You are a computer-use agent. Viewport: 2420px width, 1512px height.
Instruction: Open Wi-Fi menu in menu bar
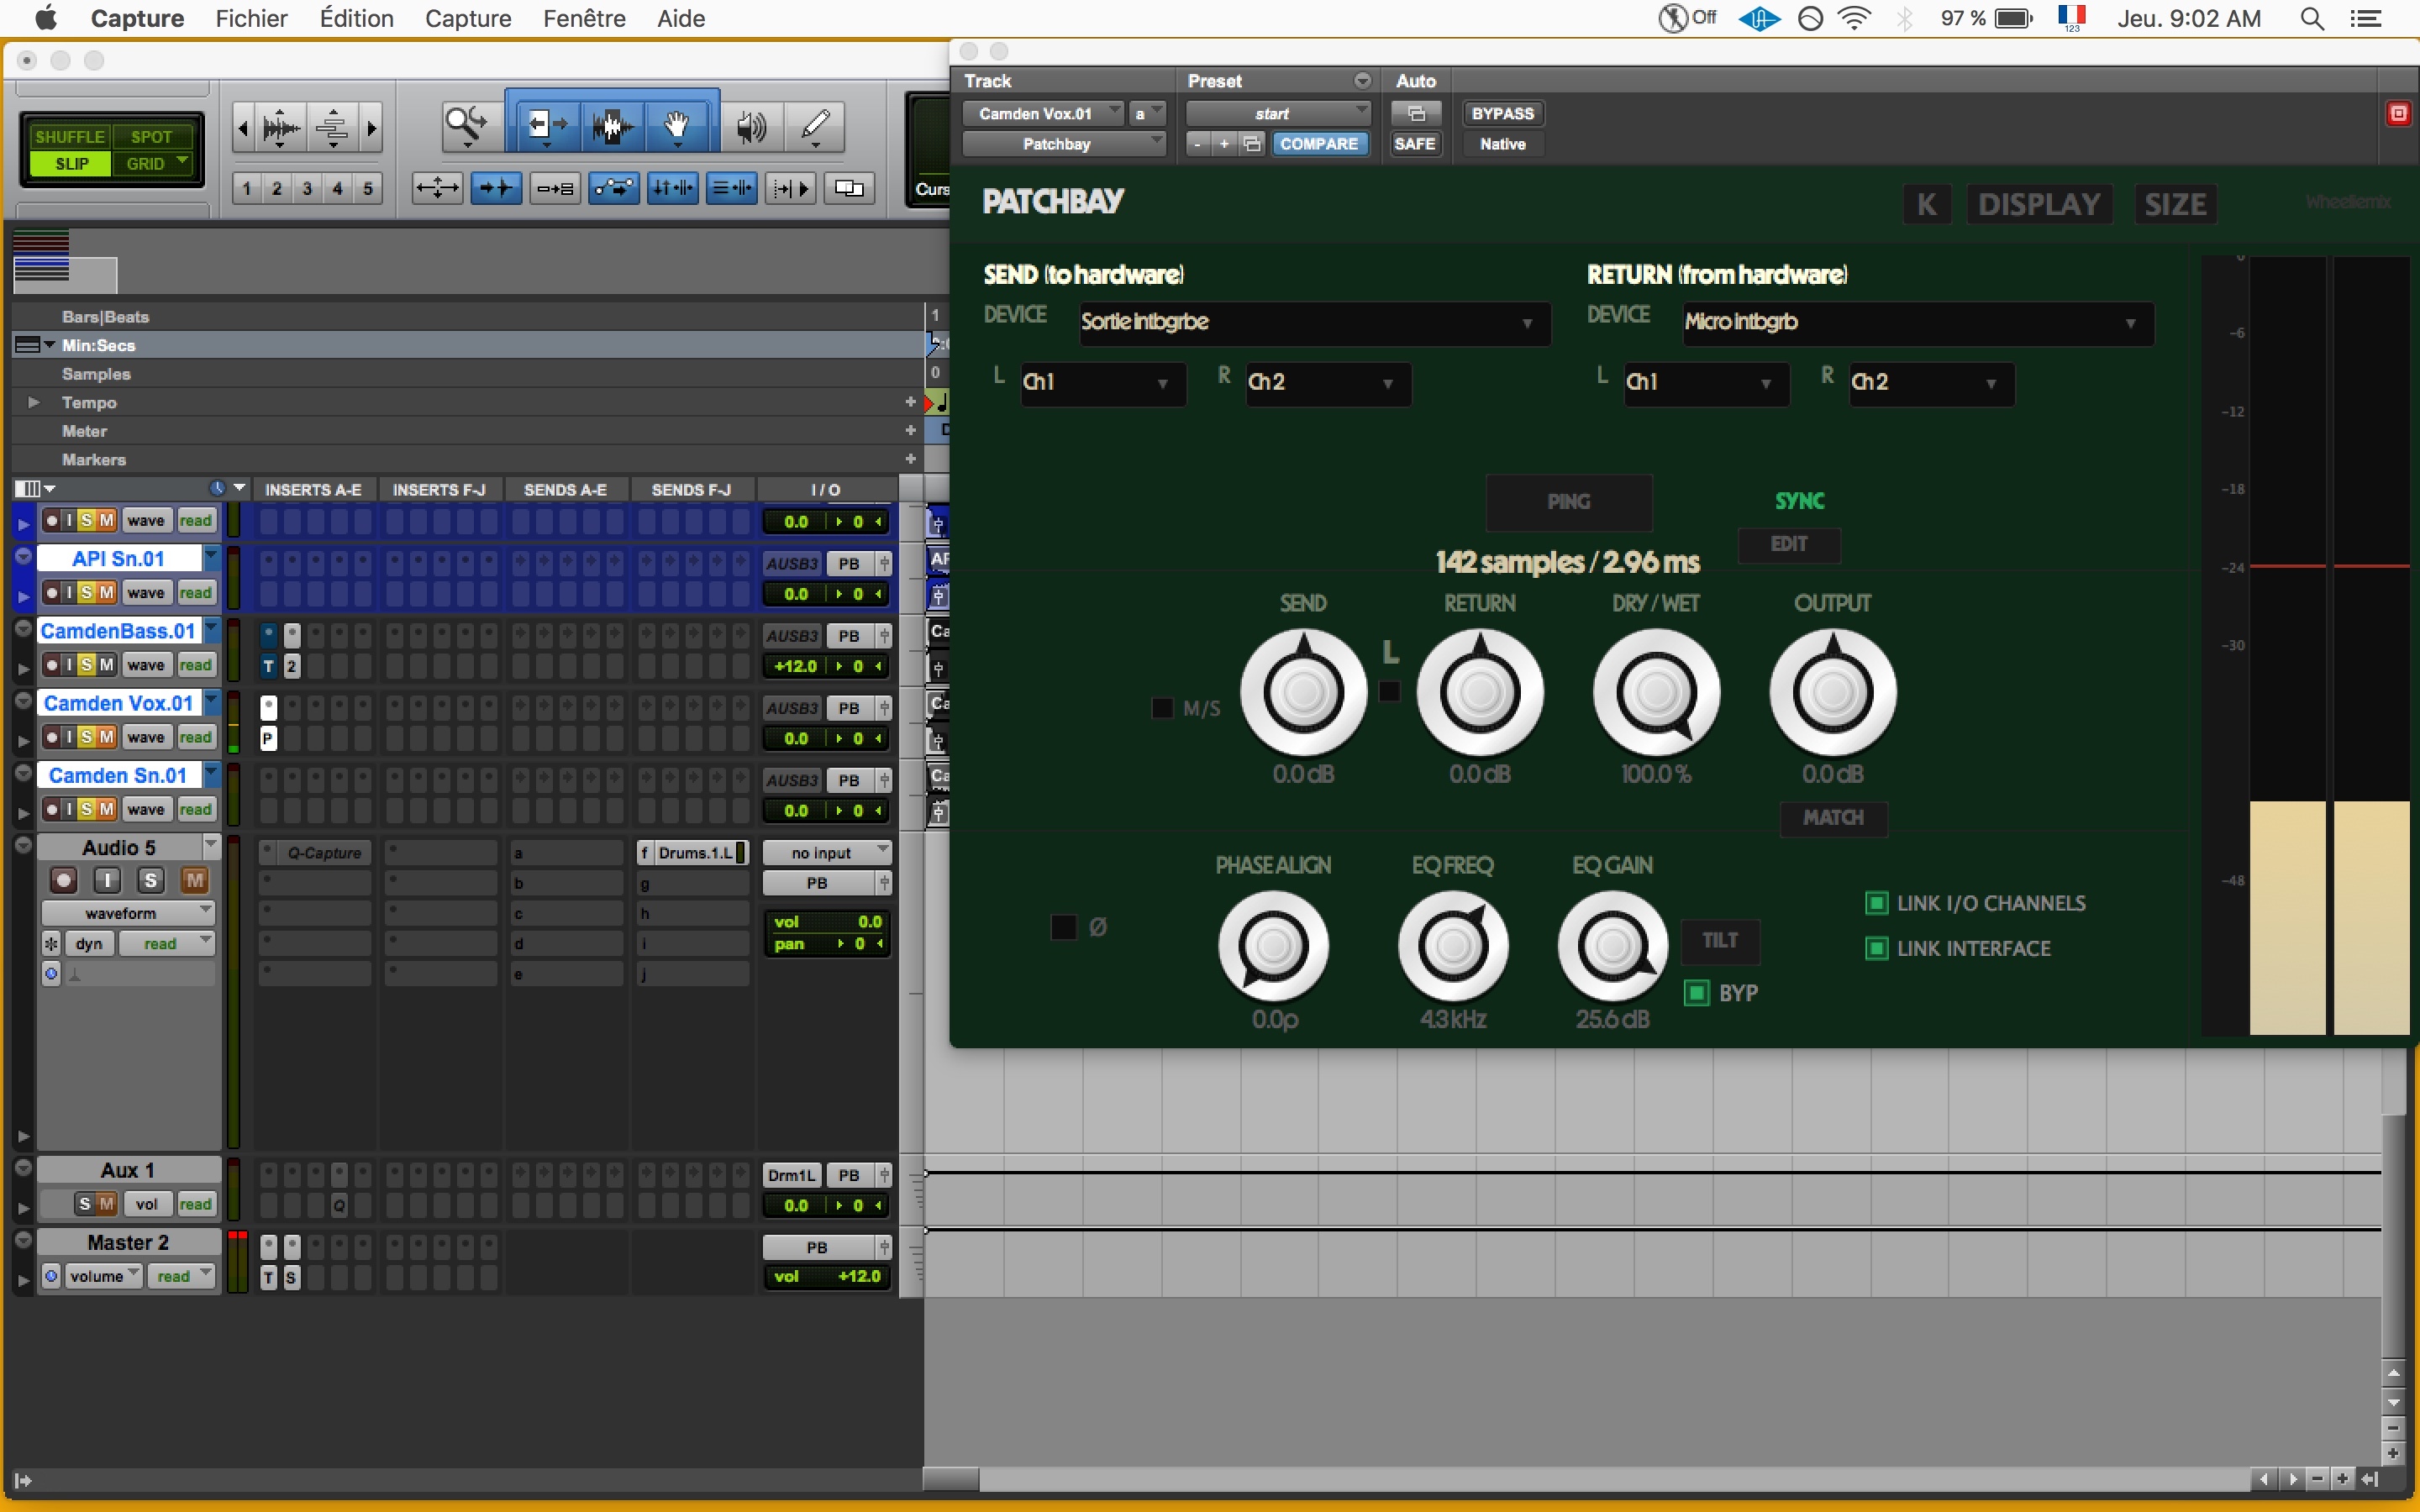pos(1855,19)
